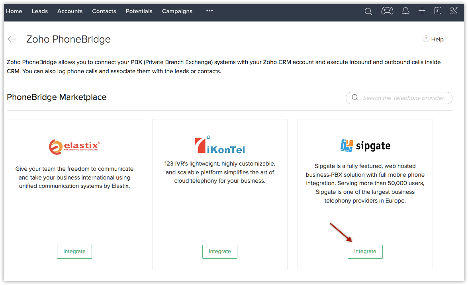This screenshot has height=285, width=468.
Task: Open the Home tab
Action: coord(14,11)
